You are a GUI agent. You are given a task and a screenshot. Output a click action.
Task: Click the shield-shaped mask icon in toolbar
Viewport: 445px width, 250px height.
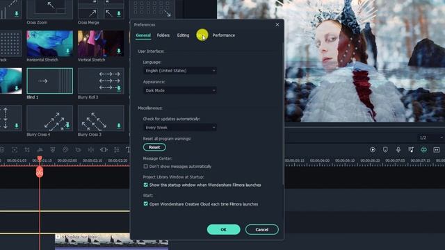point(53,150)
